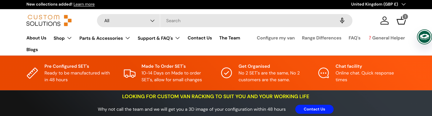This screenshot has width=432, height=116.
Task: Click the delivery truck icon
Action: [x=130, y=73]
